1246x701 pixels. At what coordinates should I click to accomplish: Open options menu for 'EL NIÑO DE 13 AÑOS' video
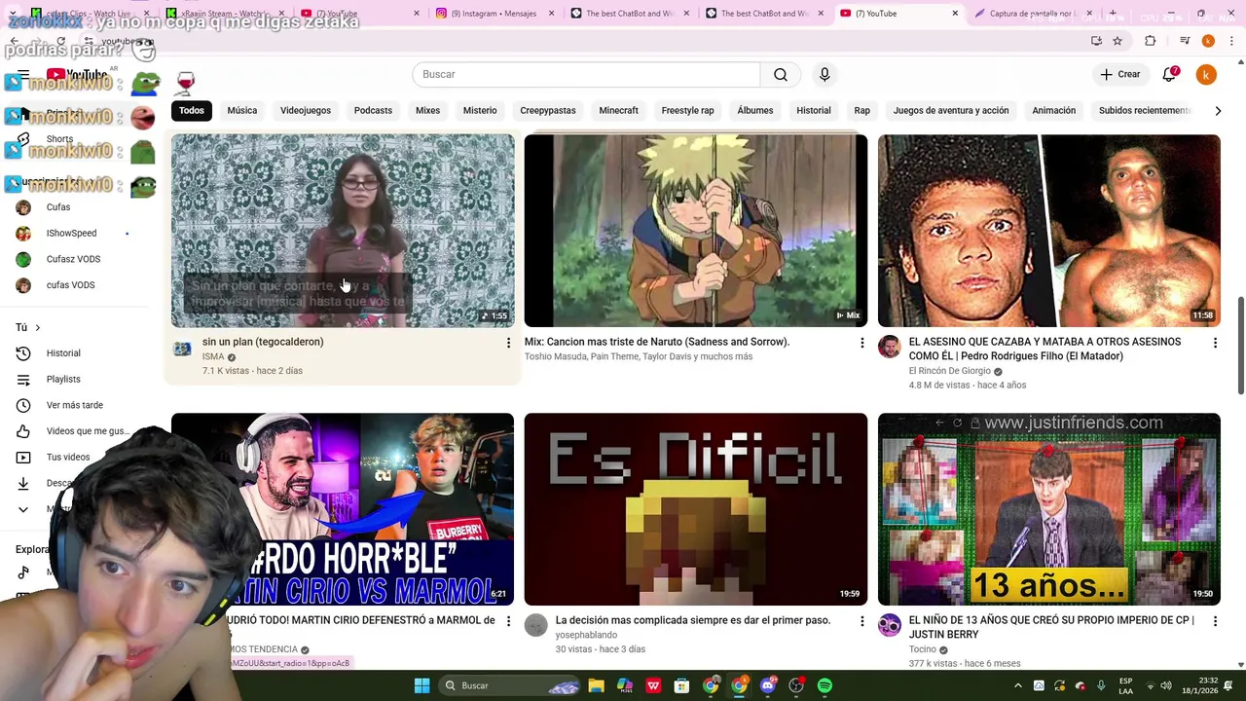[1215, 621]
